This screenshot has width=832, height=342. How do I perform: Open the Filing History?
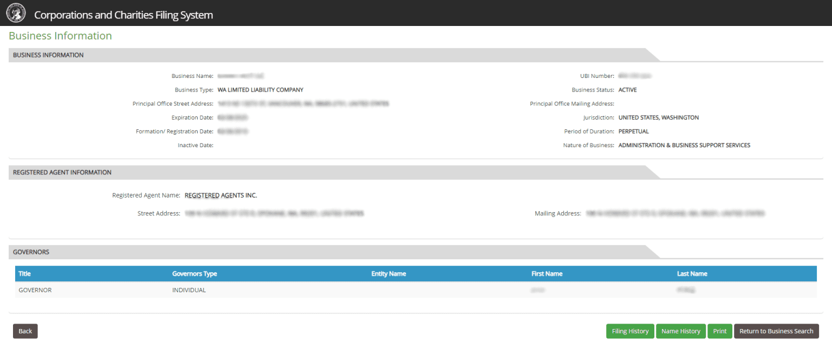tap(630, 331)
